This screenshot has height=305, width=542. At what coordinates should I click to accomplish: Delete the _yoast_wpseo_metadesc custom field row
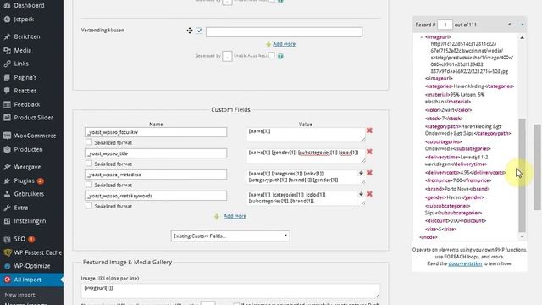[369, 173]
